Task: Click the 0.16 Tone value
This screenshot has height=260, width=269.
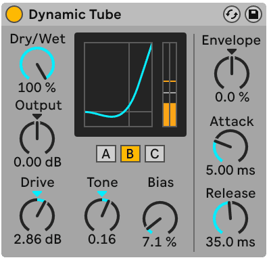Action: tap(102, 239)
